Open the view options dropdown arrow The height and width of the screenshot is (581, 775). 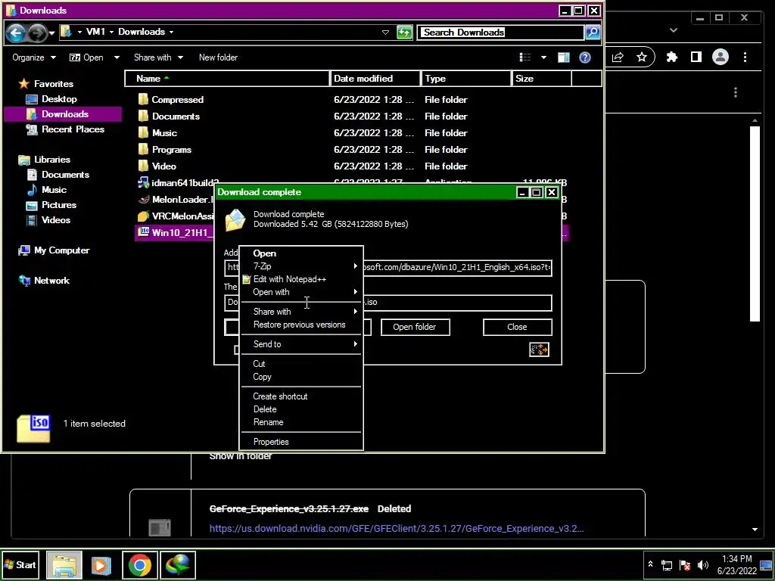click(x=543, y=57)
